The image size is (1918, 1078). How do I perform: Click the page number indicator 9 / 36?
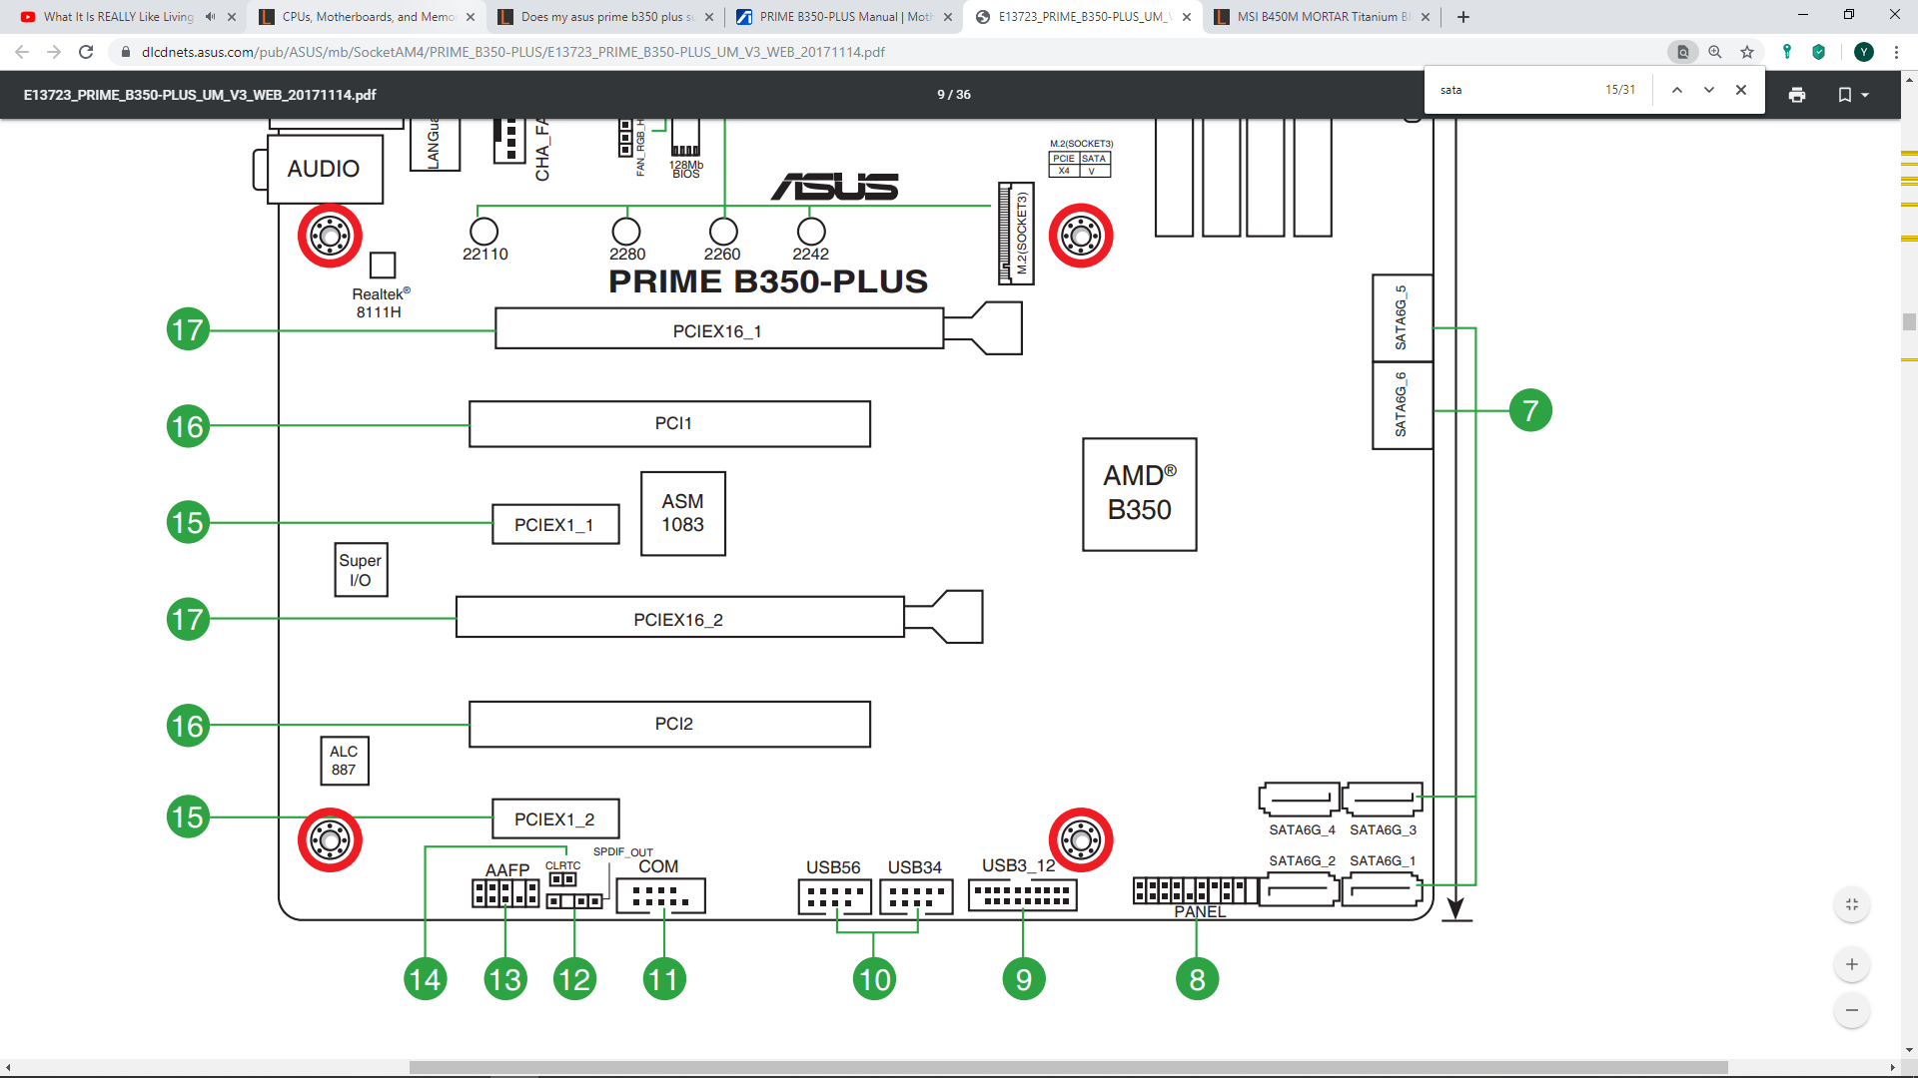pyautogui.click(x=954, y=95)
